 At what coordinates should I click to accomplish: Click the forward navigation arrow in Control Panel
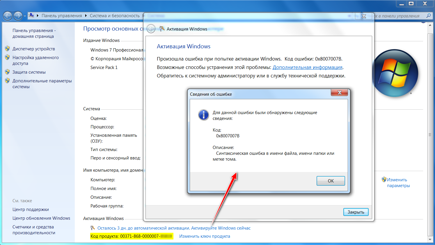18,16
